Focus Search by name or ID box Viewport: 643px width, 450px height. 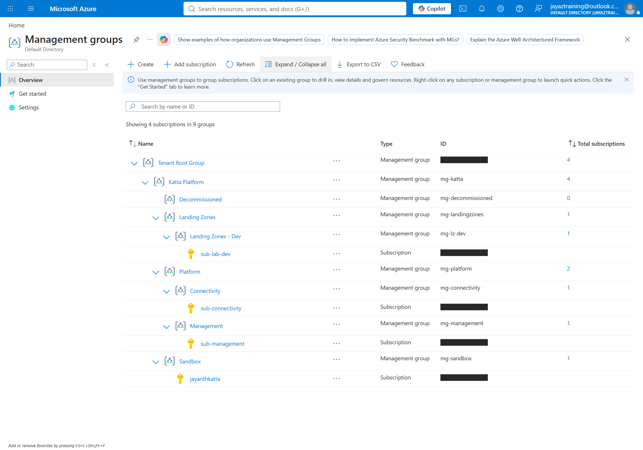[x=203, y=107]
